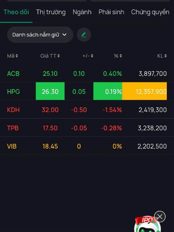Close the floating IPO mascot widget

click(160, 216)
